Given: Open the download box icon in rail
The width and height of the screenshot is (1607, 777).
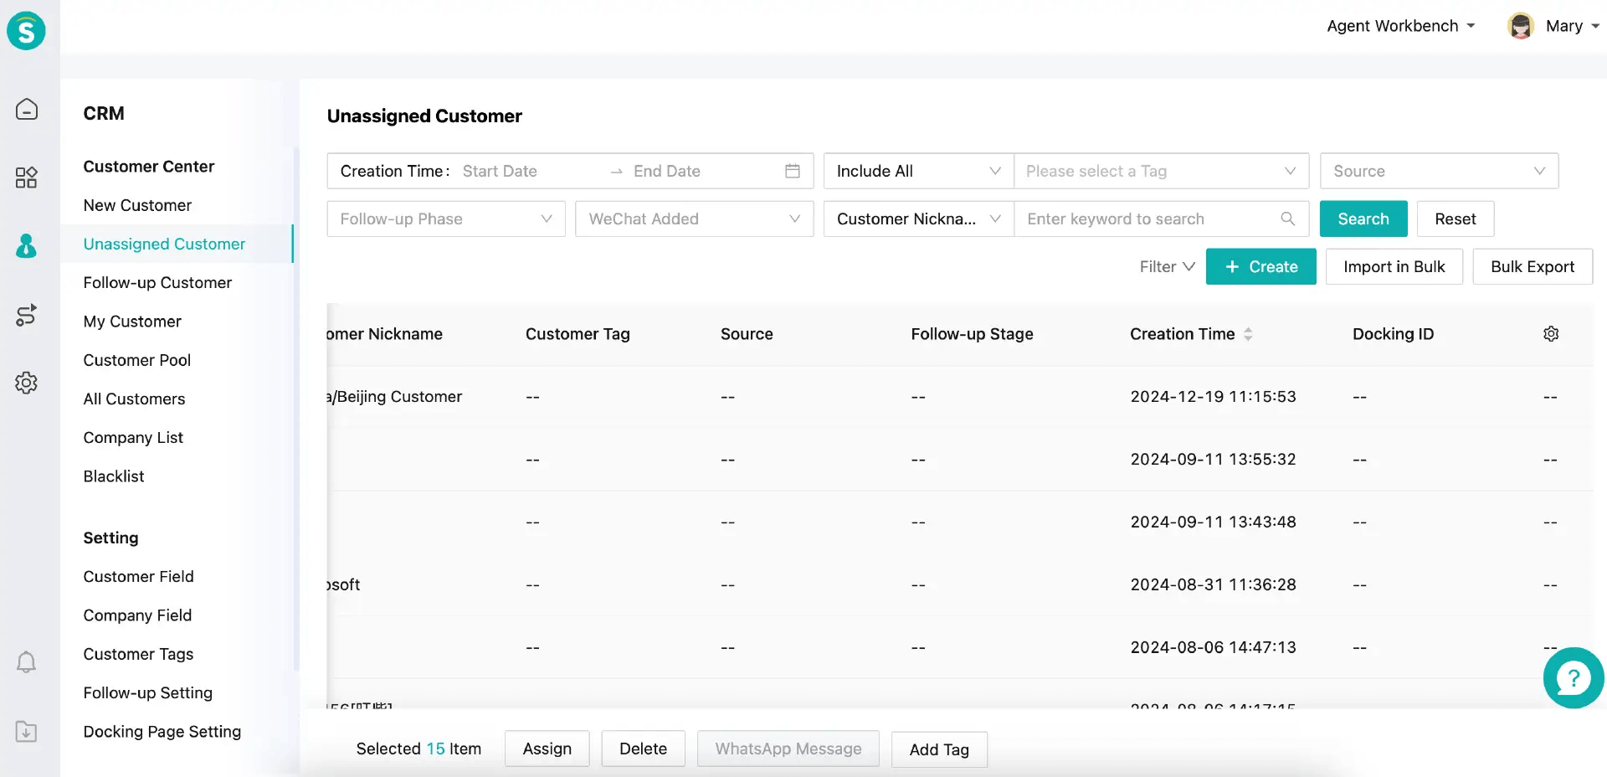Looking at the screenshot, I should click(x=26, y=731).
